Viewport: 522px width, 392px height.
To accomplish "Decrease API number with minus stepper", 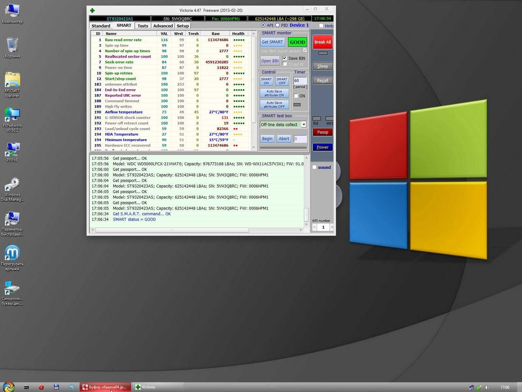I will [x=315, y=227].
